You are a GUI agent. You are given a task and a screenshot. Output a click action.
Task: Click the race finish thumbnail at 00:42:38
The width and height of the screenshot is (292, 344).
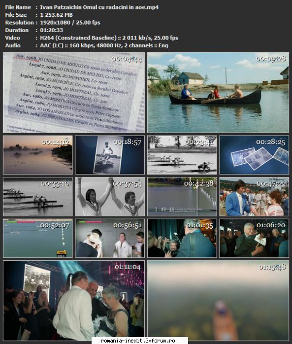coord(182,197)
